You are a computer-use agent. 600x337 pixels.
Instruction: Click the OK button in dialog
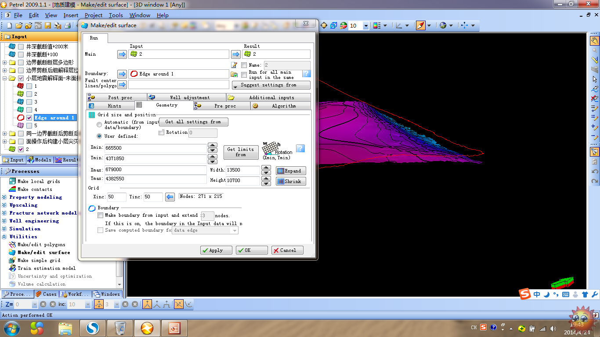tap(252, 250)
